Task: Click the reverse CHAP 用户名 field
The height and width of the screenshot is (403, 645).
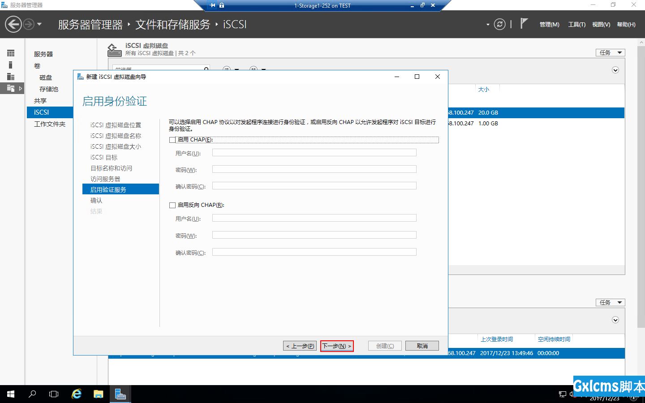Action: pos(314,218)
